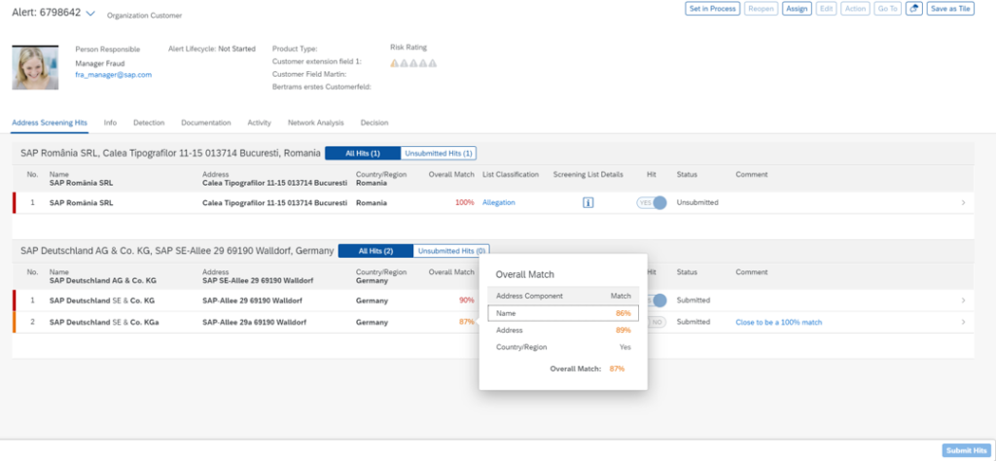Viewport: 996px width, 461px height.
Task: Select the Country/Region Yes row in popup
Action: [563, 347]
